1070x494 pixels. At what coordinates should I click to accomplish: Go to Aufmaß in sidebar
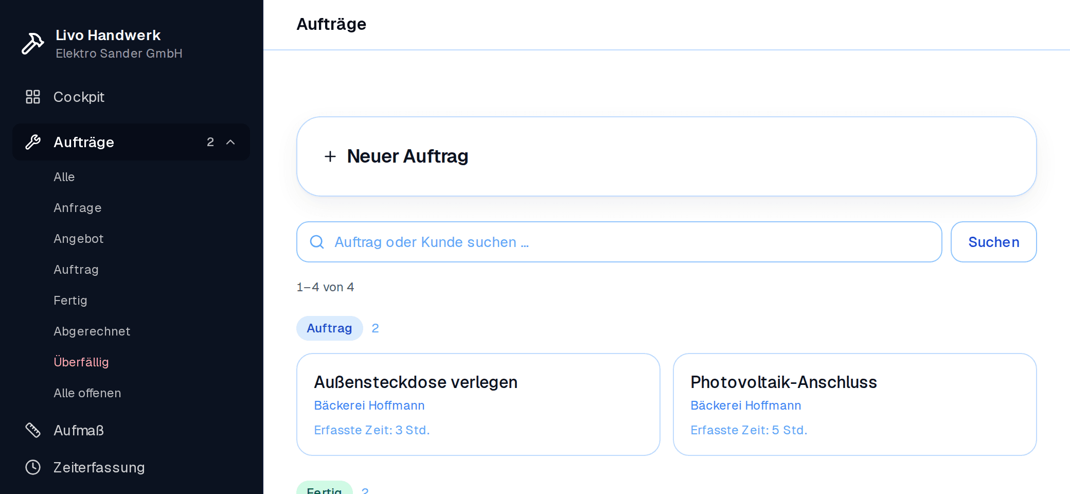pos(131,430)
